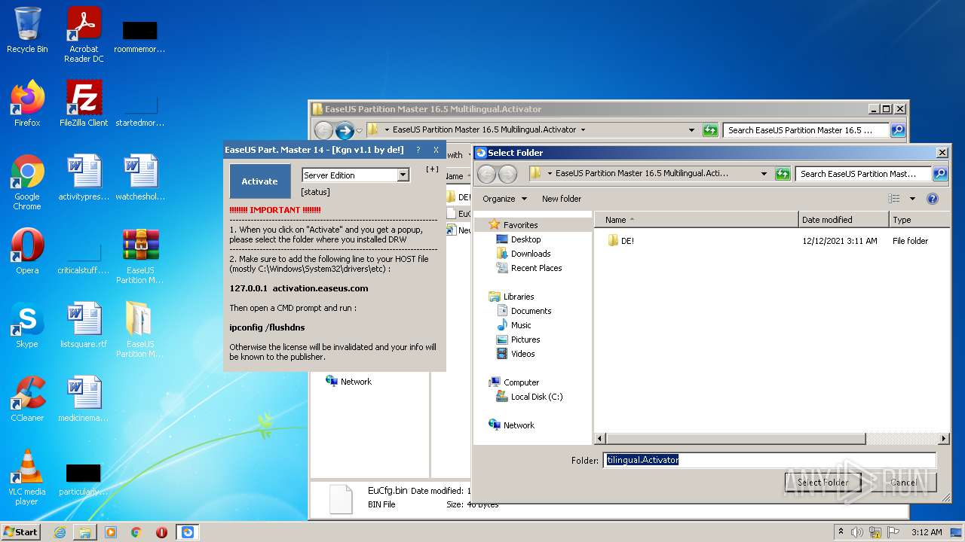Select Videos library
The height and width of the screenshot is (542, 965).
(x=523, y=354)
